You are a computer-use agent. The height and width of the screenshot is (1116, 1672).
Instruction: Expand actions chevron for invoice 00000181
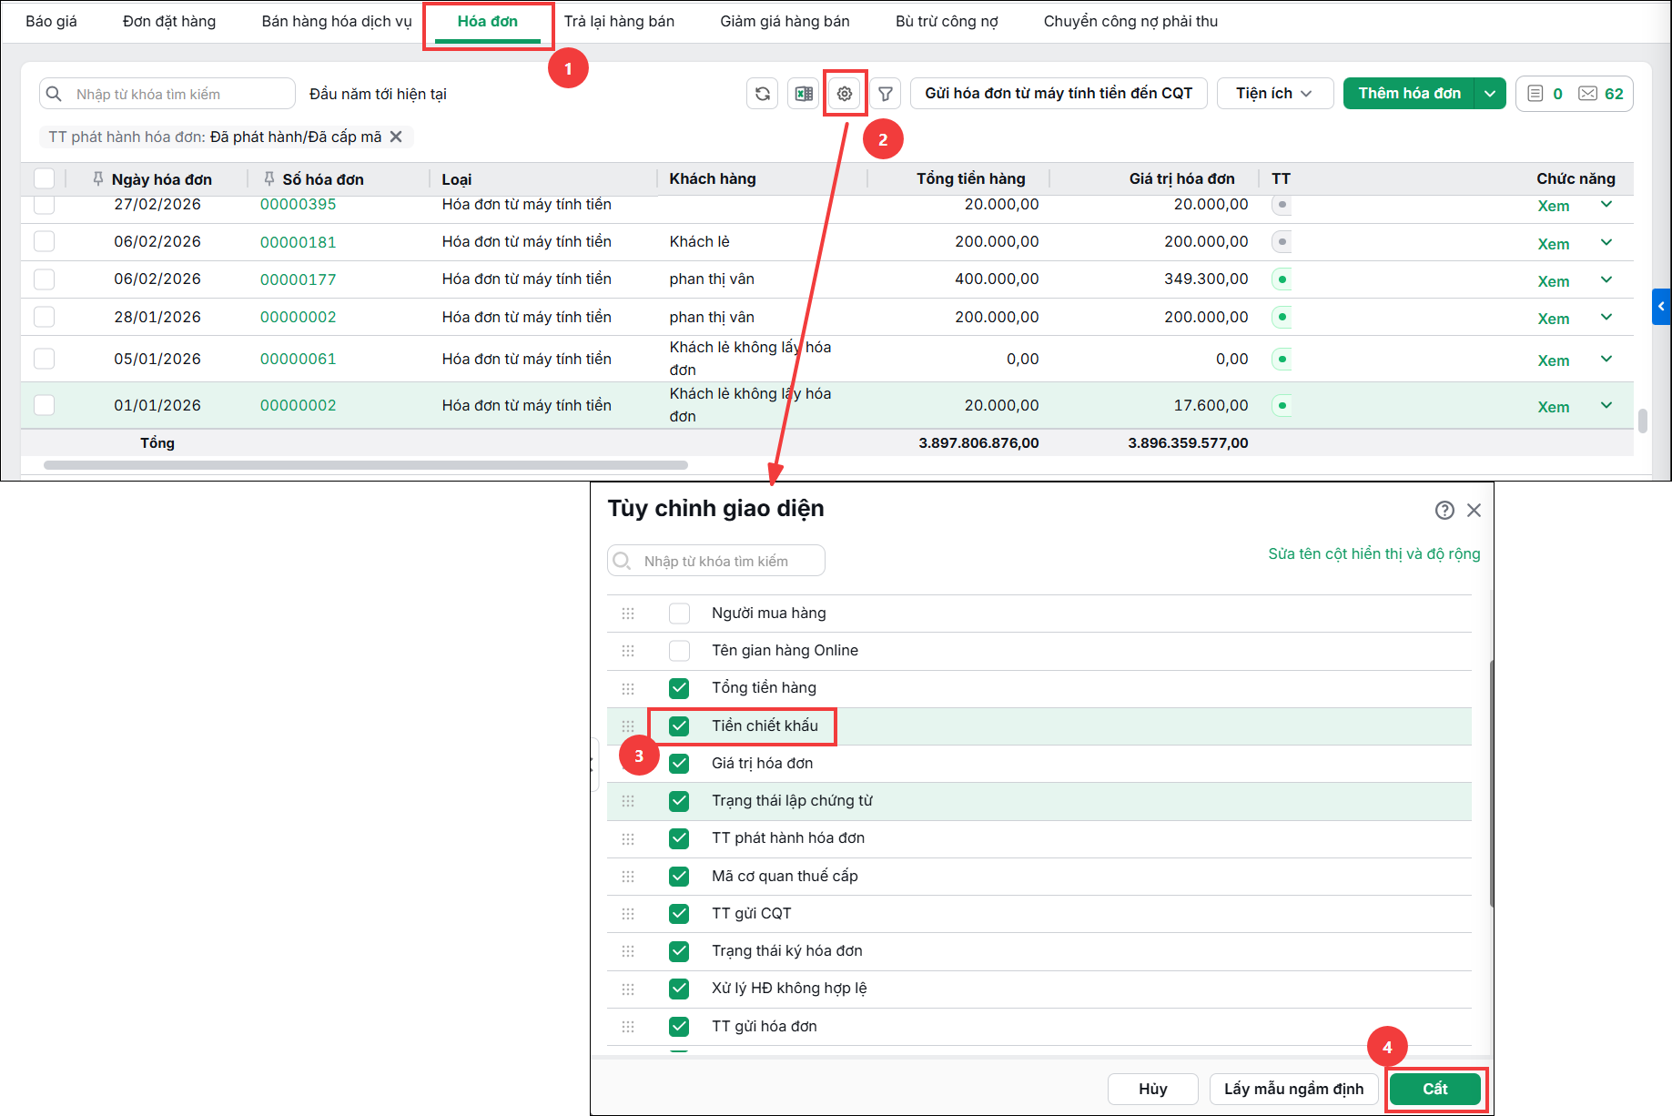coord(1606,242)
